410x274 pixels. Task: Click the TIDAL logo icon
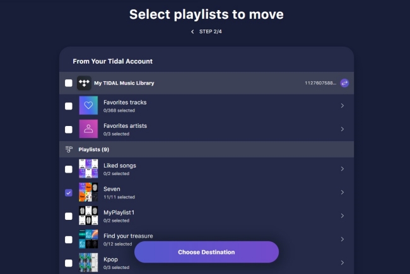(84, 83)
